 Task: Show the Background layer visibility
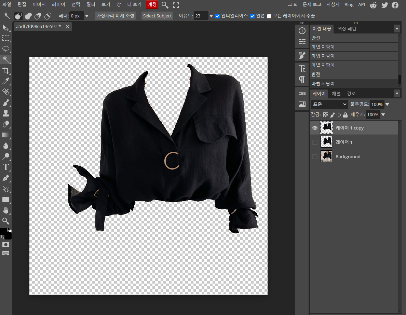point(315,156)
